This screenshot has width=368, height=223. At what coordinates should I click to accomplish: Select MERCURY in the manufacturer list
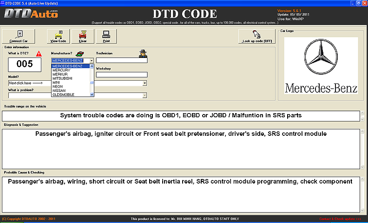pyautogui.click(x=71, y=70)
